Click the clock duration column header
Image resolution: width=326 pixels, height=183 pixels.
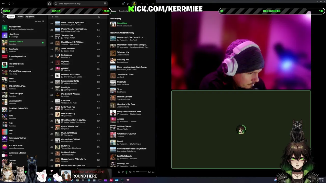point(99,17)
